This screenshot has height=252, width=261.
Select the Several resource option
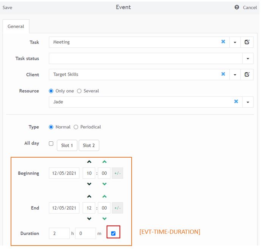click(x=79, y=91)
